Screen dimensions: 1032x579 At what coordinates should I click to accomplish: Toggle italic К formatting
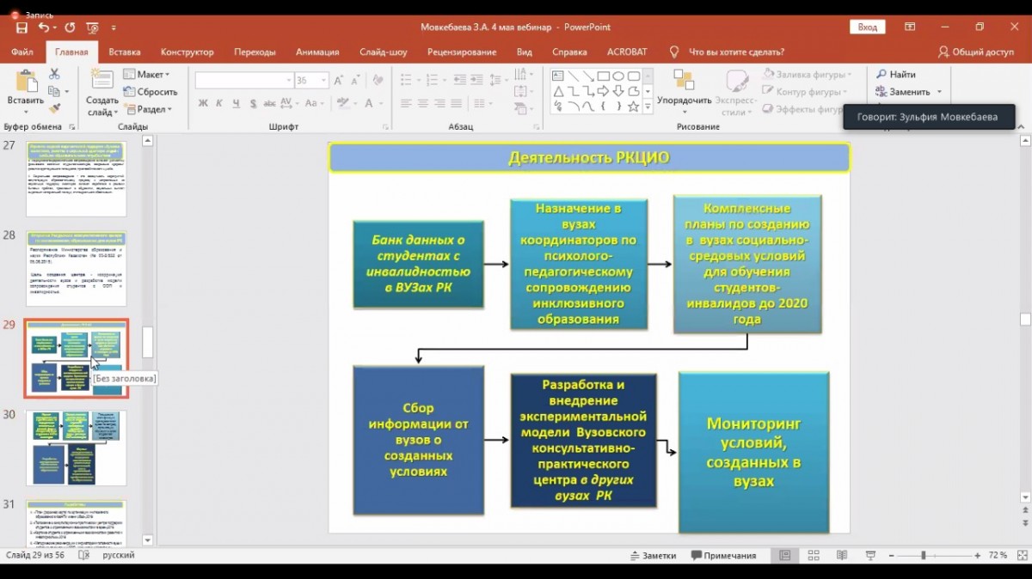click(x=219, y=103)
